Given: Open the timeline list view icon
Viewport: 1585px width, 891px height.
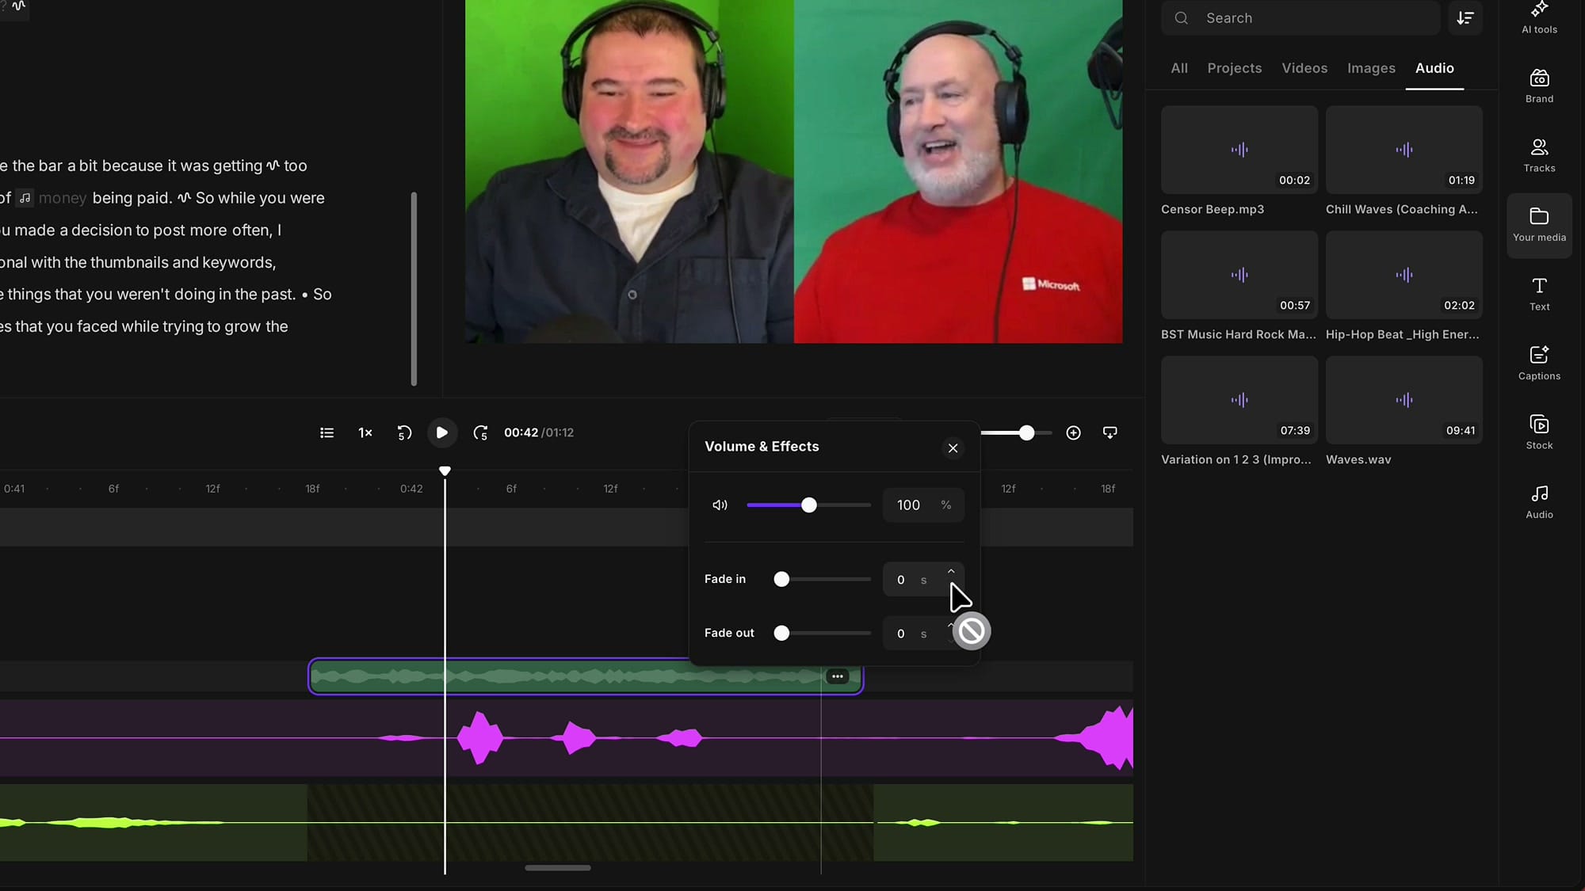Looking at the screenshot, I should pyautogui.click(x=327, y=432).
